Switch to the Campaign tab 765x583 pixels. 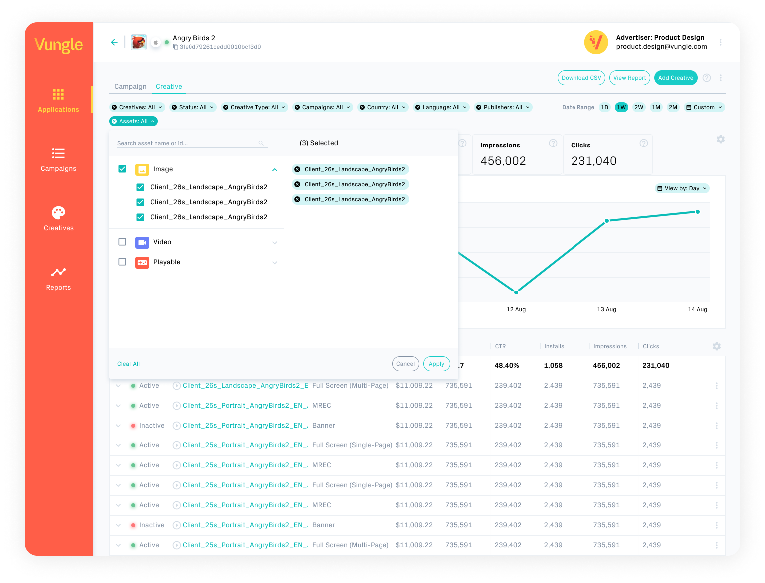point(130,86)
